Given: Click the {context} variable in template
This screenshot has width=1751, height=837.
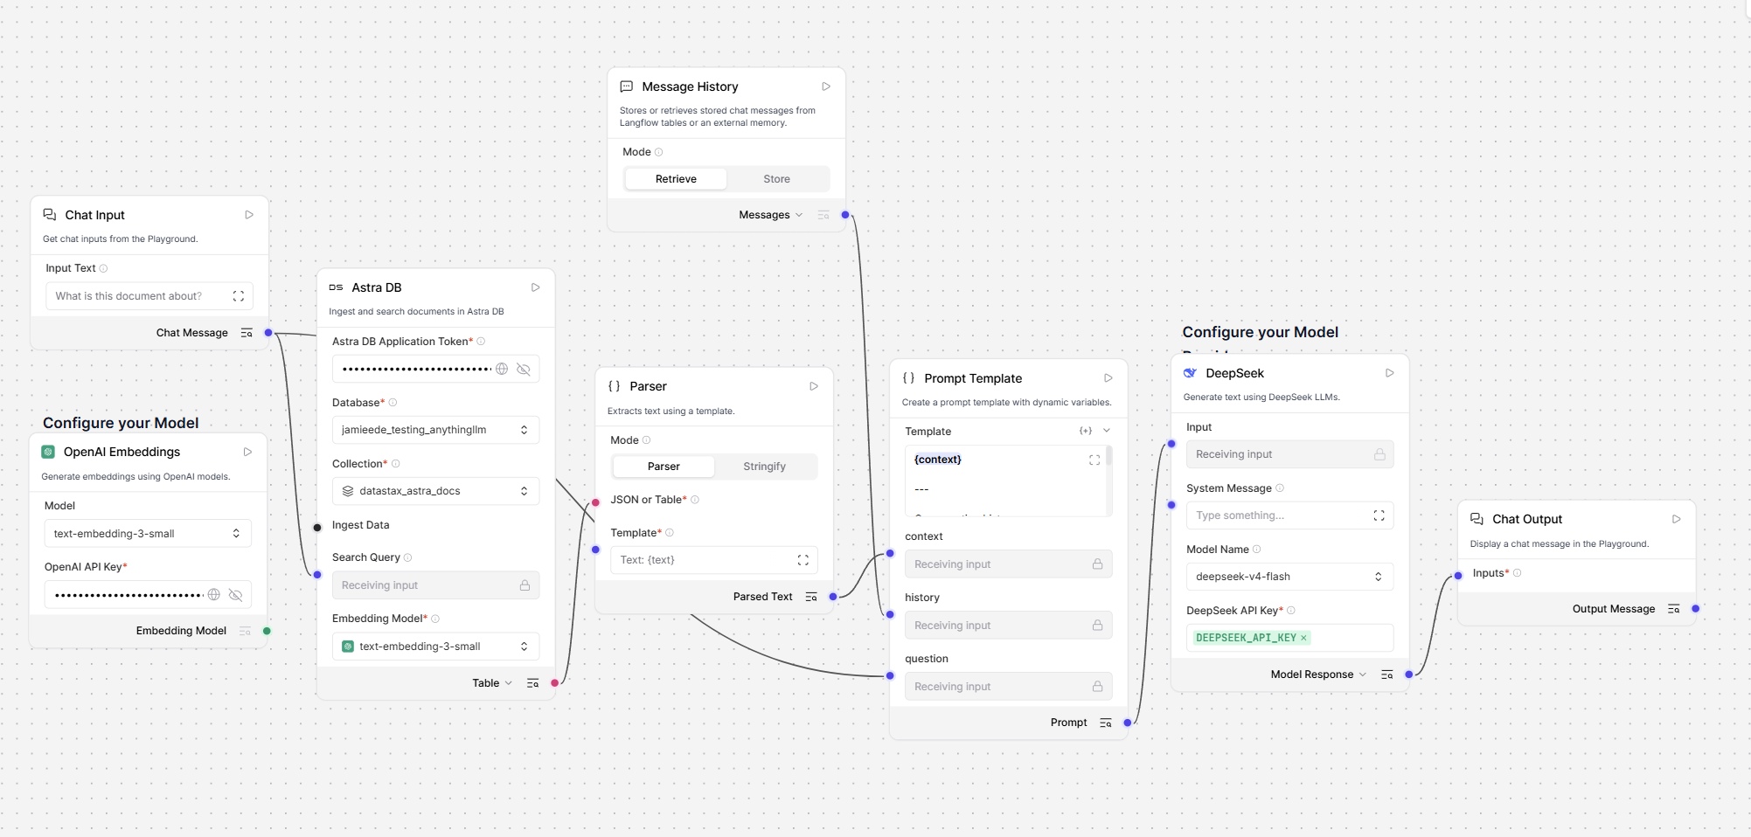Looking at the screenshot, I should [937, 460].
